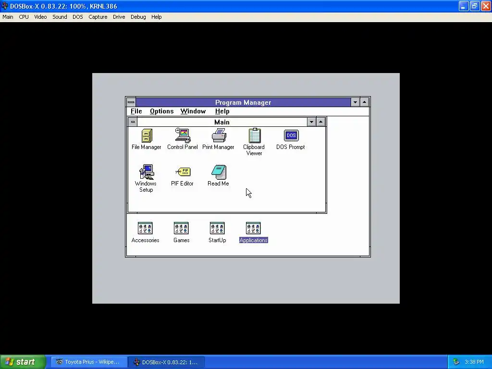Open Program Manager's Help menu

coord(222,111)
